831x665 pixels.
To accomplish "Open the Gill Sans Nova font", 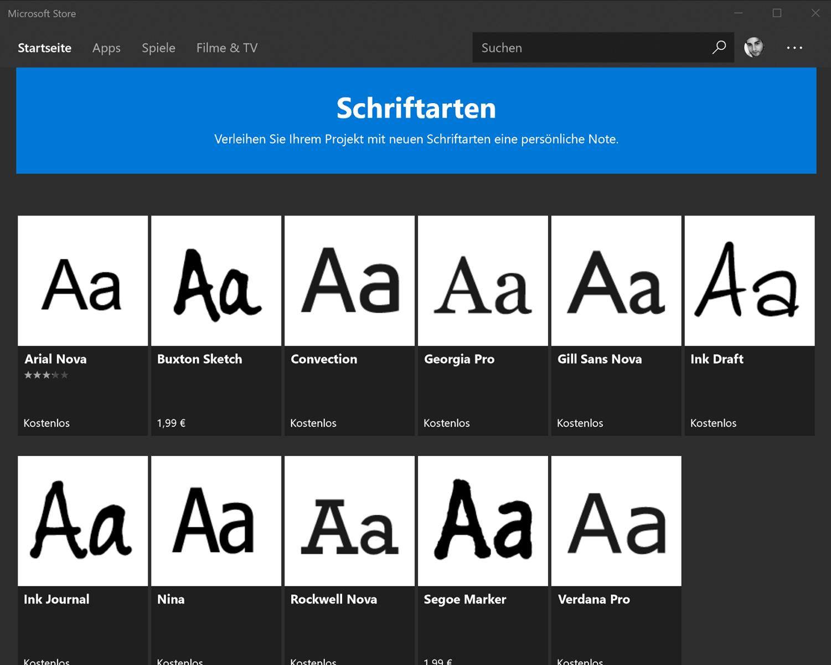I will pyautogui.click(x=616, y=281).
